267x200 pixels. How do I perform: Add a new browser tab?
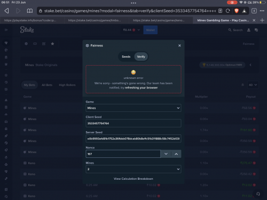pyautogui.click(x=262, y=20)
